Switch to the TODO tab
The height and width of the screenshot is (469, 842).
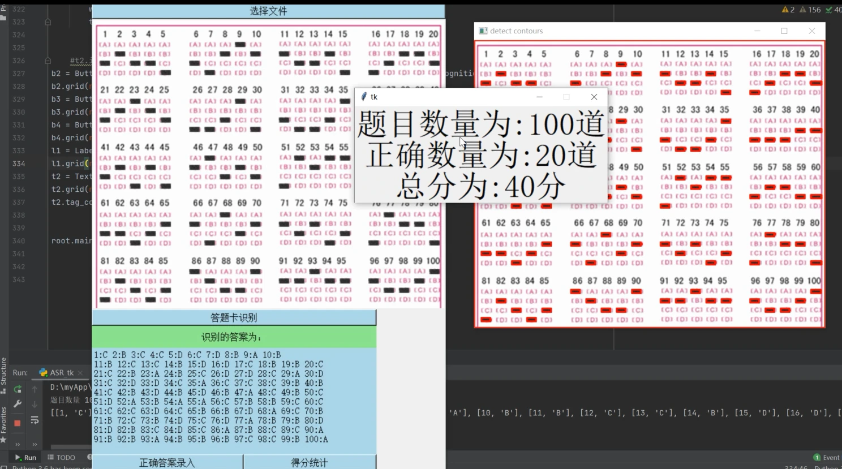[62, 457]
